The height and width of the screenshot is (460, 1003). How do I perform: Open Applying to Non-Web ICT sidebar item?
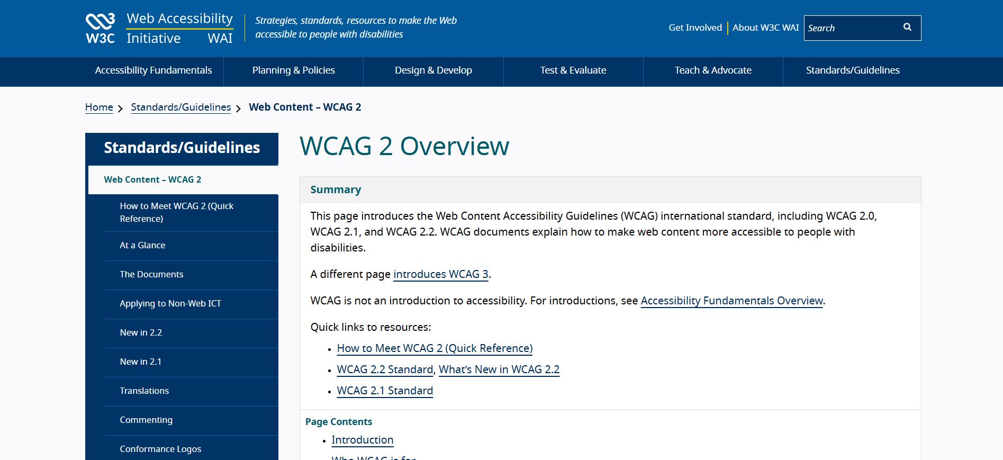tap(191, 304)
